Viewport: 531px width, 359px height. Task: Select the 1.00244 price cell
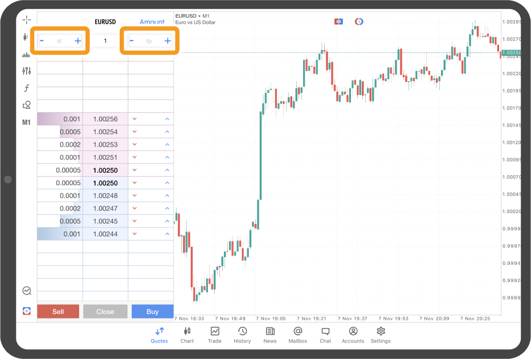[x=105, y=234]
